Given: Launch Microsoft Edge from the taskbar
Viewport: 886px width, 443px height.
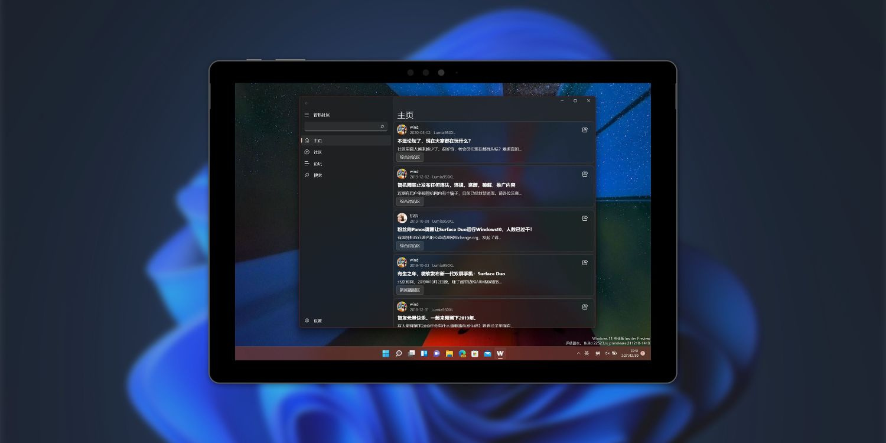Looking at the screenshot, I should [x=462, y=353].
